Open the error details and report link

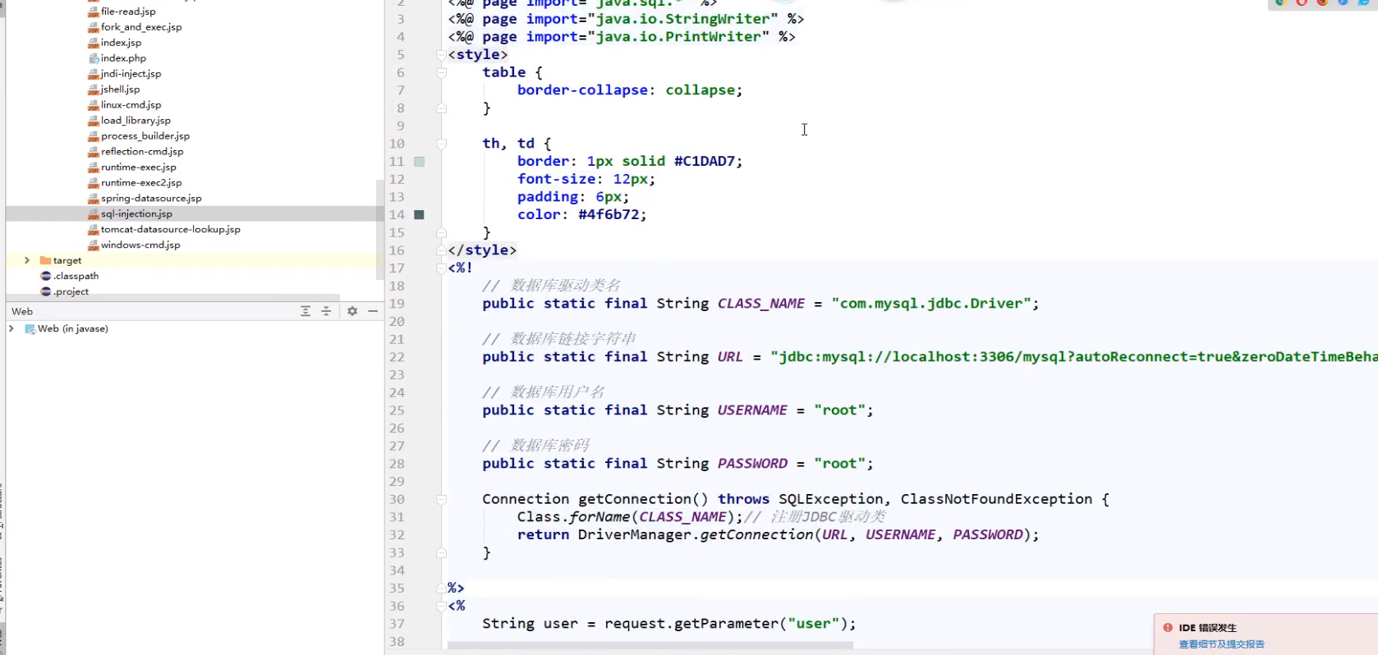[x=1221, y=644]
